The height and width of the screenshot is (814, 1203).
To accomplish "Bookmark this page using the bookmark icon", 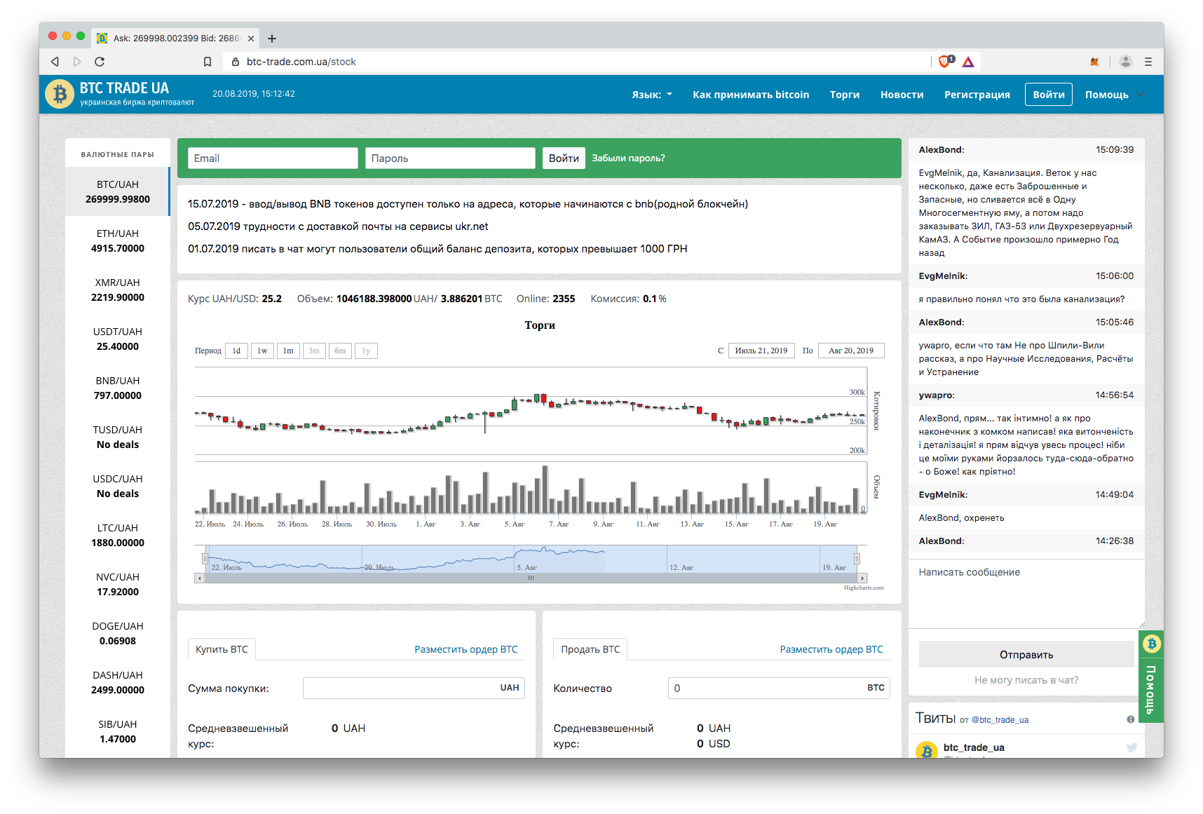I will 208,62.
